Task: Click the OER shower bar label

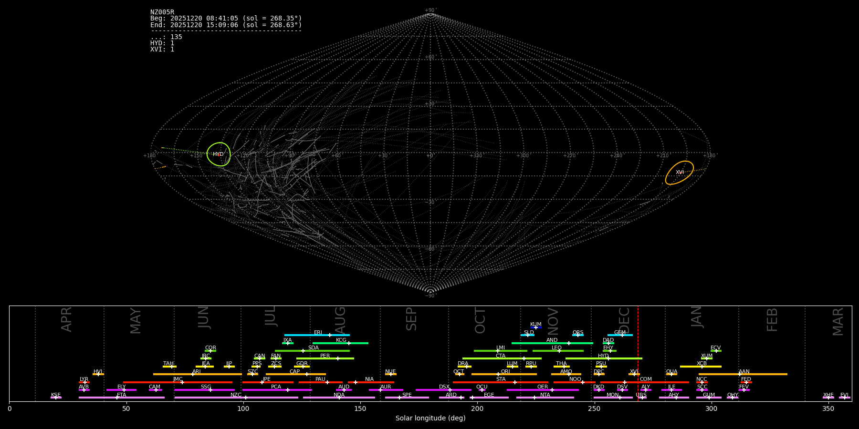Action: click(x=543, y=387)
